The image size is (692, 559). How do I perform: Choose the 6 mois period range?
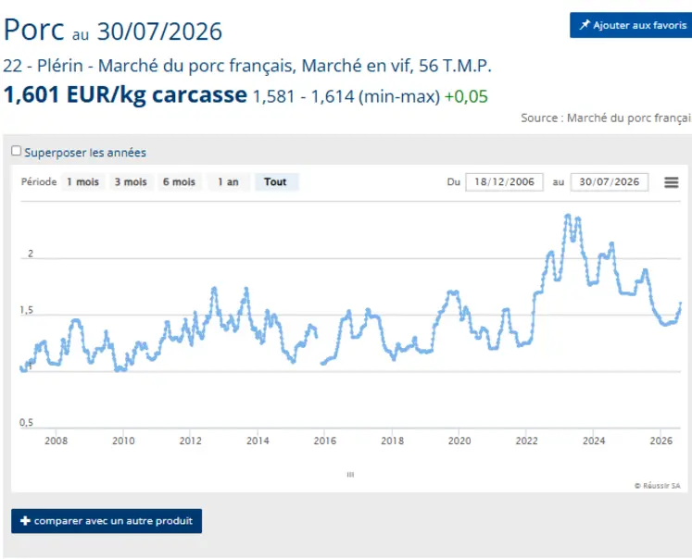coord(179,182)
